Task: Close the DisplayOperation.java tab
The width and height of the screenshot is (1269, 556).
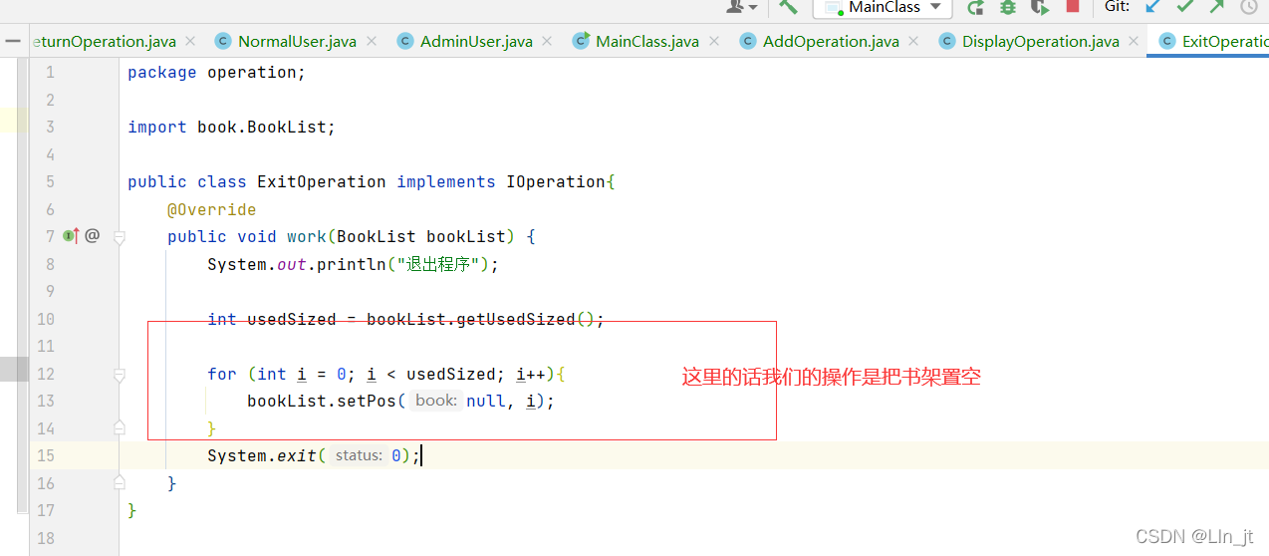Action: click(1135, 41)
